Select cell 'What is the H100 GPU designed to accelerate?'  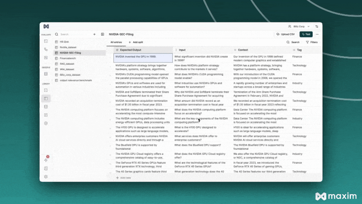point(202,129)
